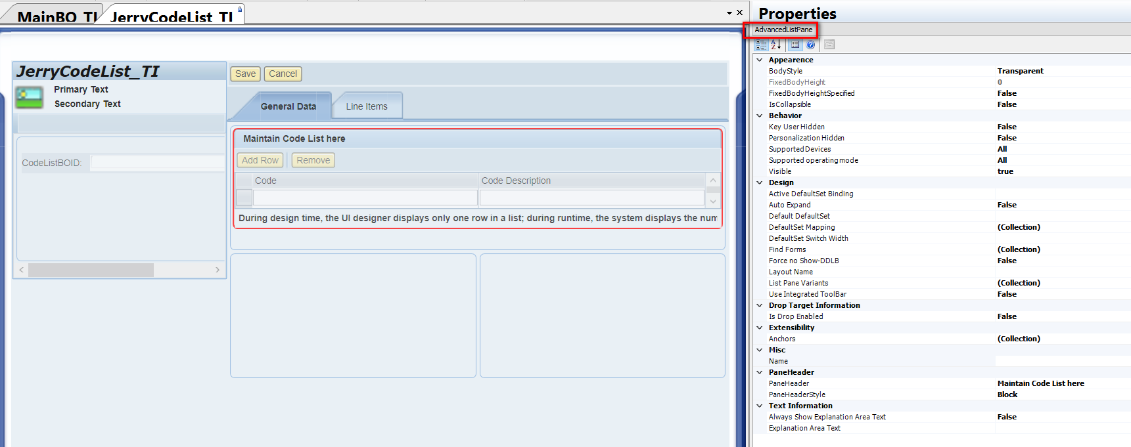1131x447 pixels.
Task: Select the Code column header
Action: (x=365, y=181)
